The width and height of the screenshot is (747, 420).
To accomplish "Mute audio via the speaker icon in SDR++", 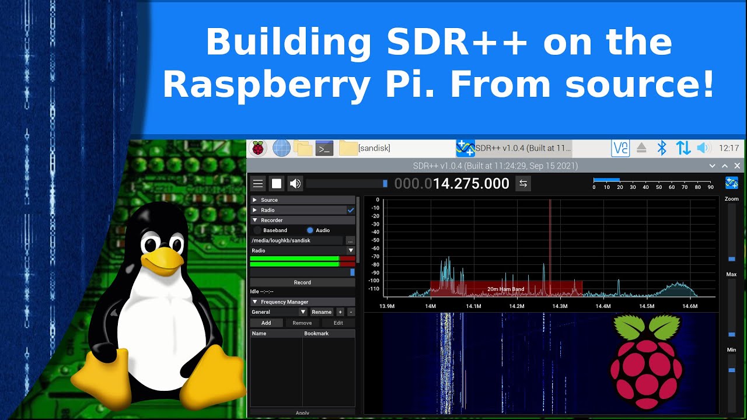I will [295, 184].
